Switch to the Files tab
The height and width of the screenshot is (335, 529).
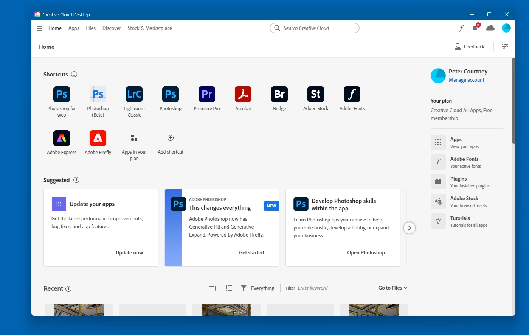(x=91, y=28)
